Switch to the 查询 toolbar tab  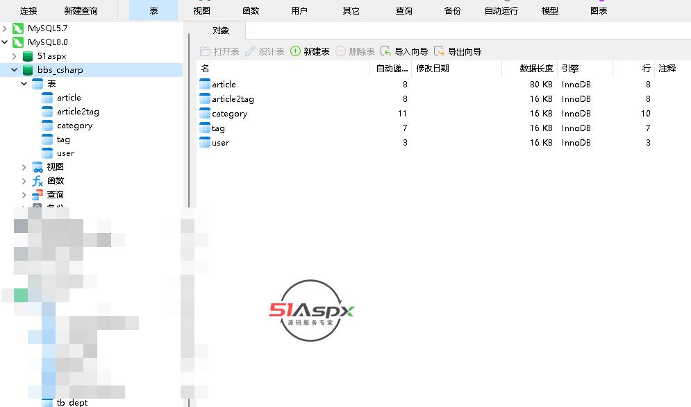[x=403, y=10]
